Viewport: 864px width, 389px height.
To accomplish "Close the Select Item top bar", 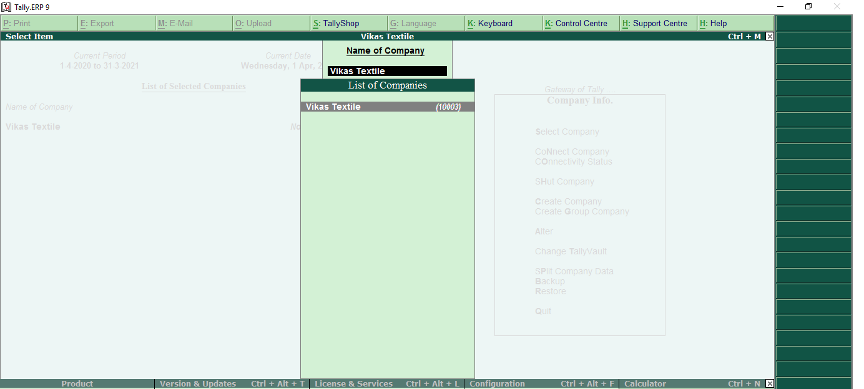I will click(770, 37).
